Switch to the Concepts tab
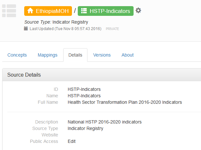Viewport: 201px width, 150px height. pyautogui.click(x=17, y=55)
